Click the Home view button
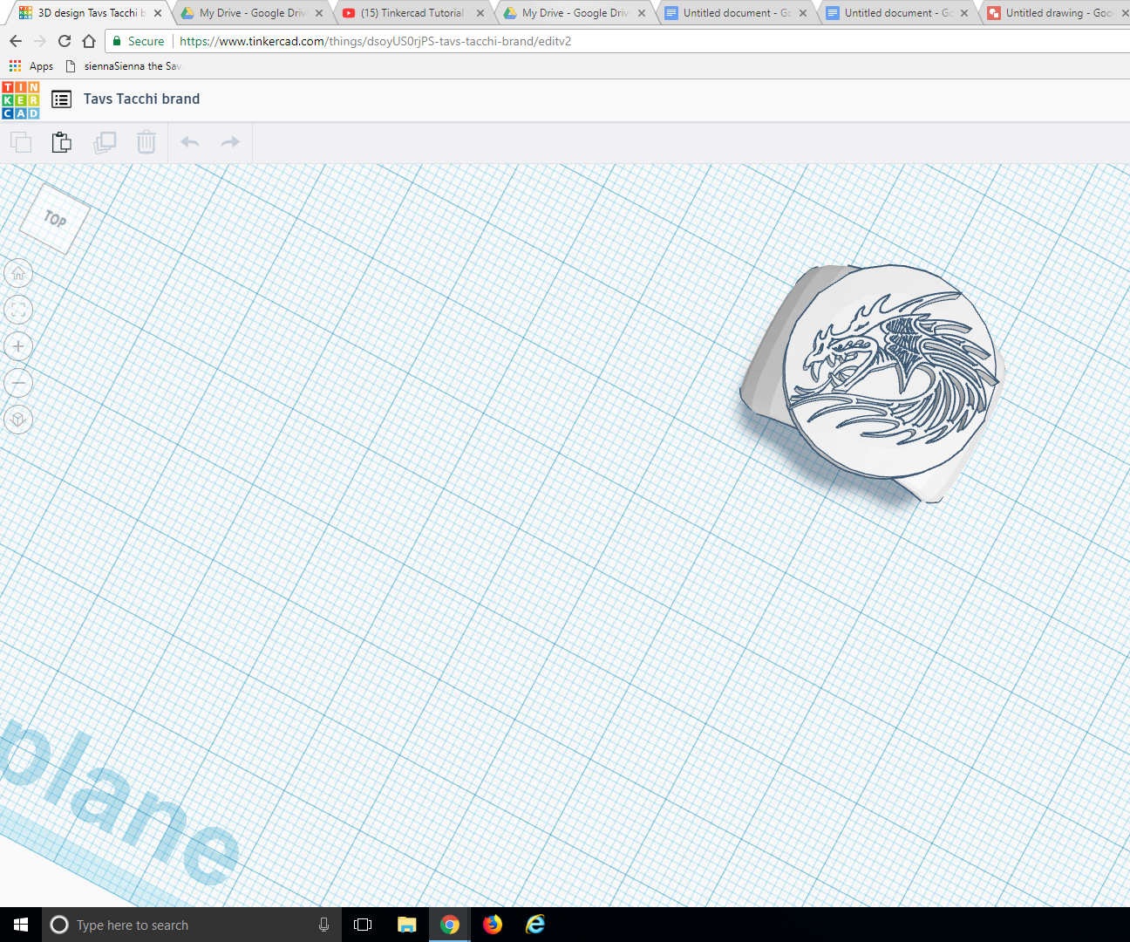Screen dimensions: 1130x942 pos(18,274)
